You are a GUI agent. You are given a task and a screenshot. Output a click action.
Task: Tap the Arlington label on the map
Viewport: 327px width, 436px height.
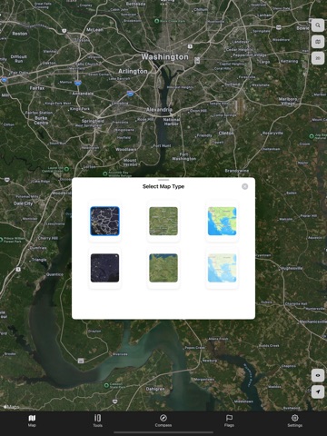133,71
